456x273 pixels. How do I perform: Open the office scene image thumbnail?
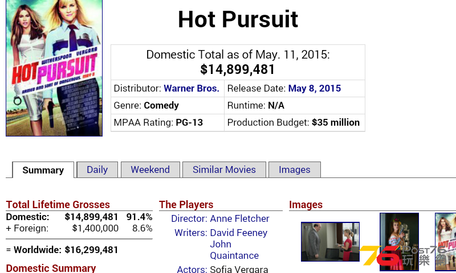330,242
